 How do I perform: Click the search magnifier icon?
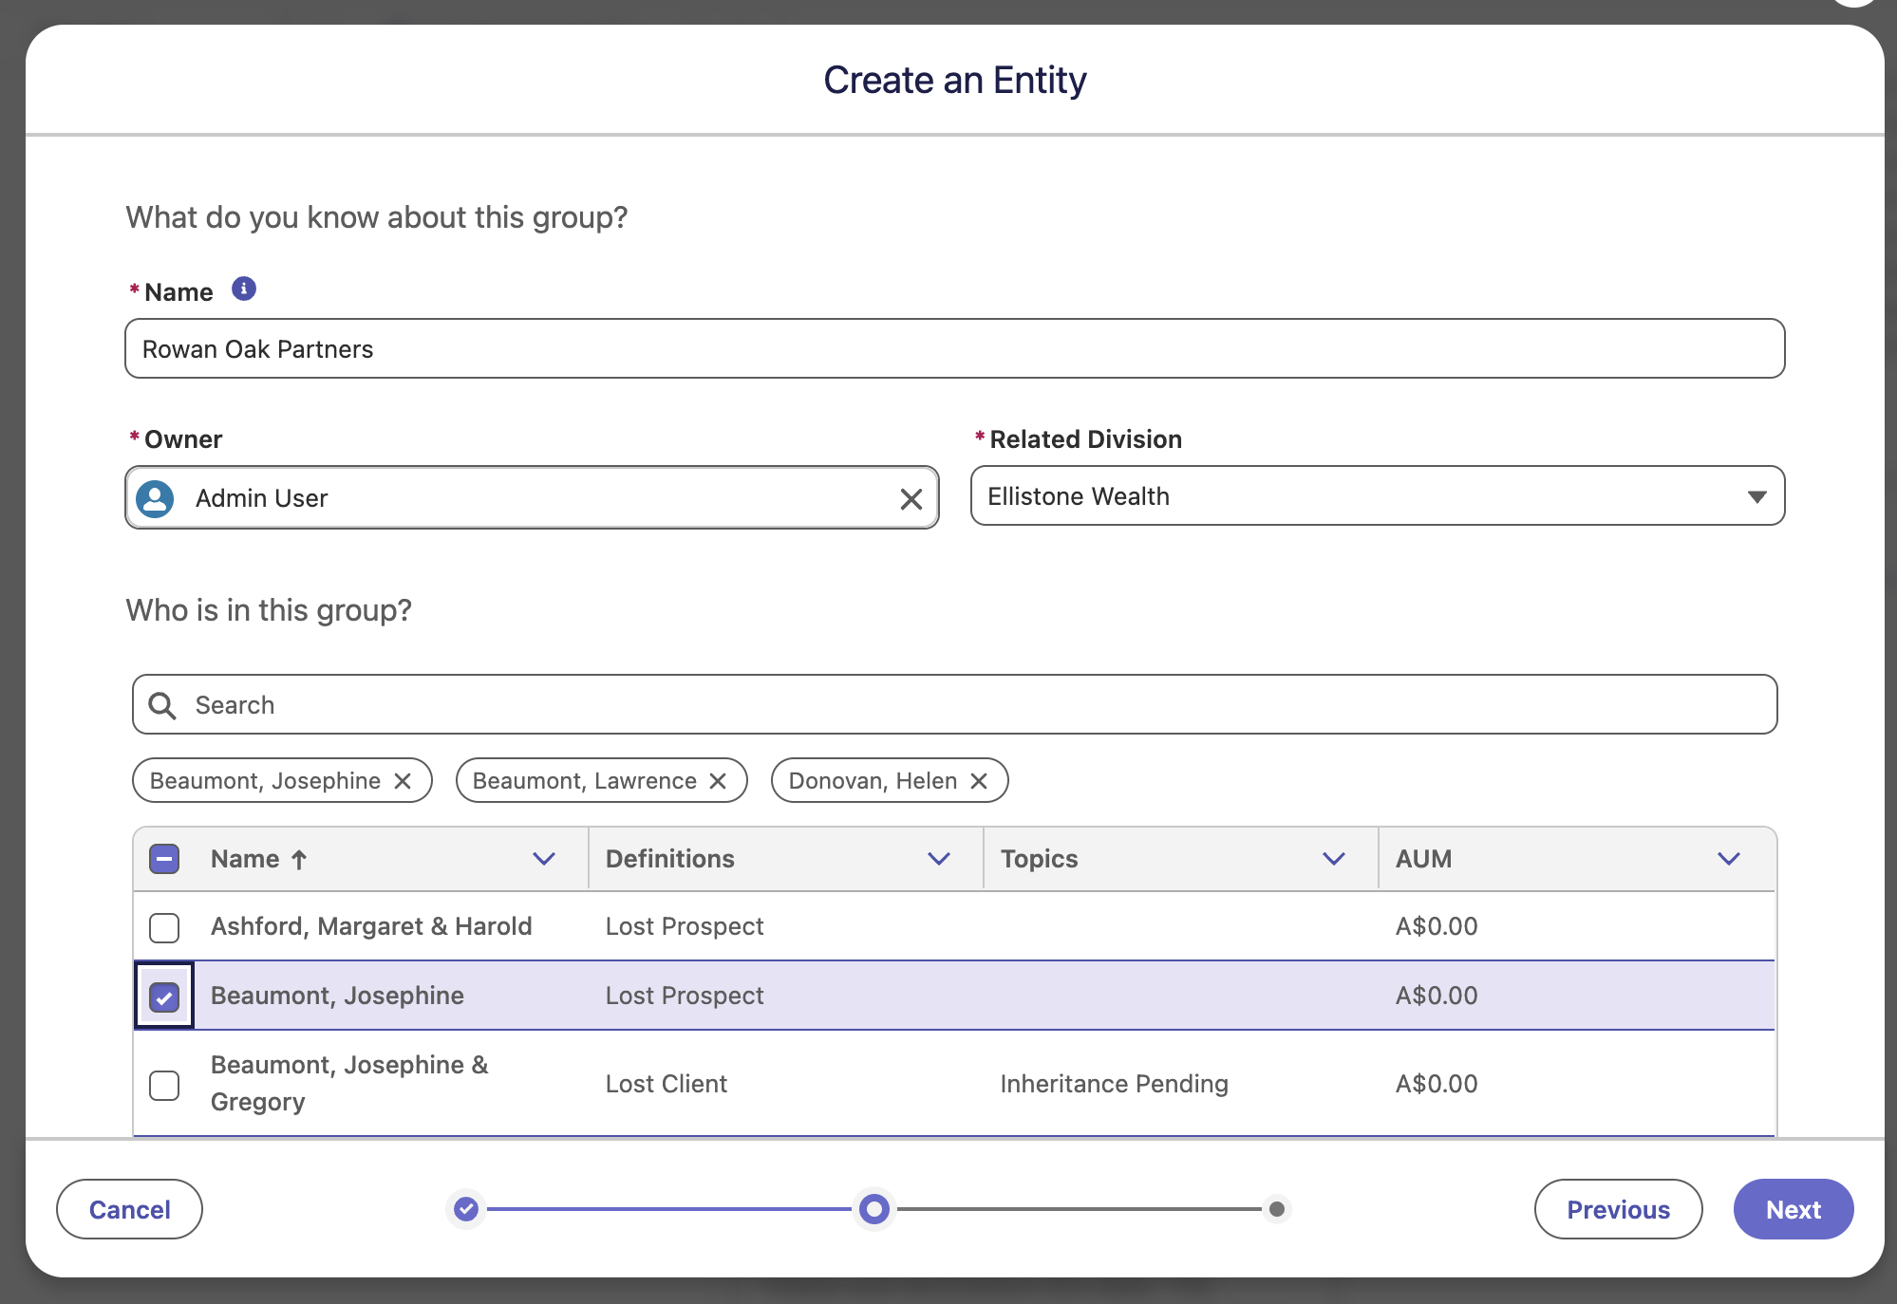tap(162, 705)
